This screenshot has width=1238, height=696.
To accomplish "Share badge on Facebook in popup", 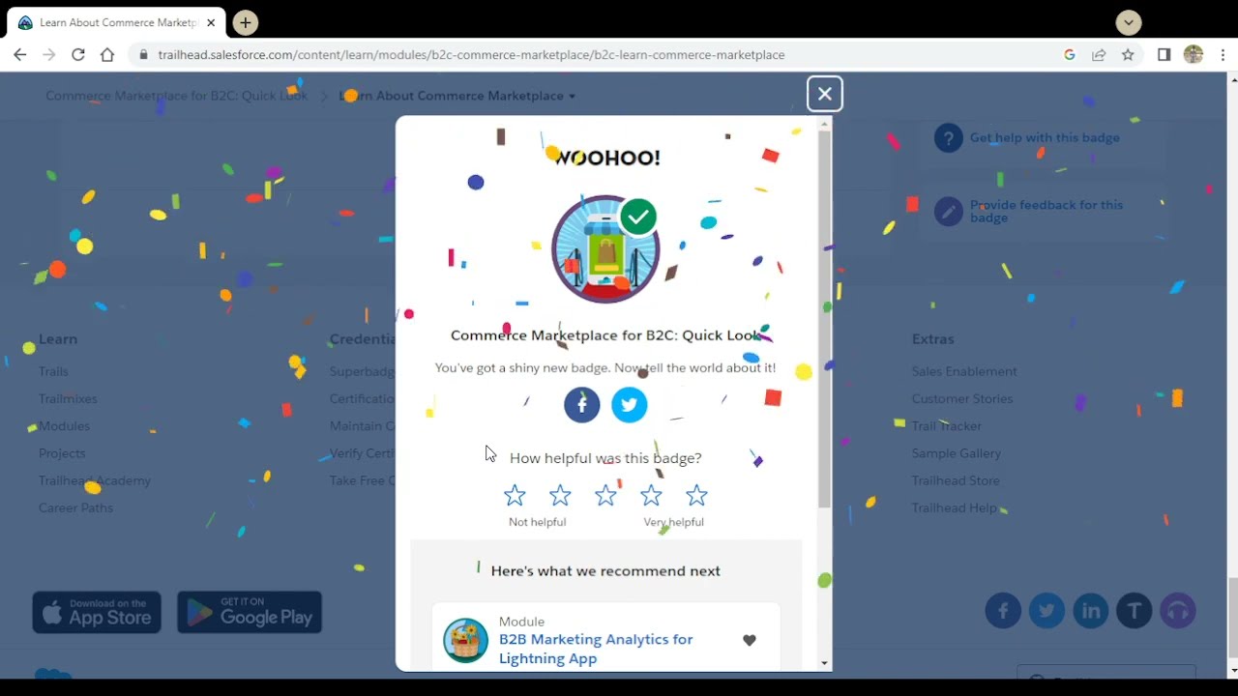I will coord(582,405).
